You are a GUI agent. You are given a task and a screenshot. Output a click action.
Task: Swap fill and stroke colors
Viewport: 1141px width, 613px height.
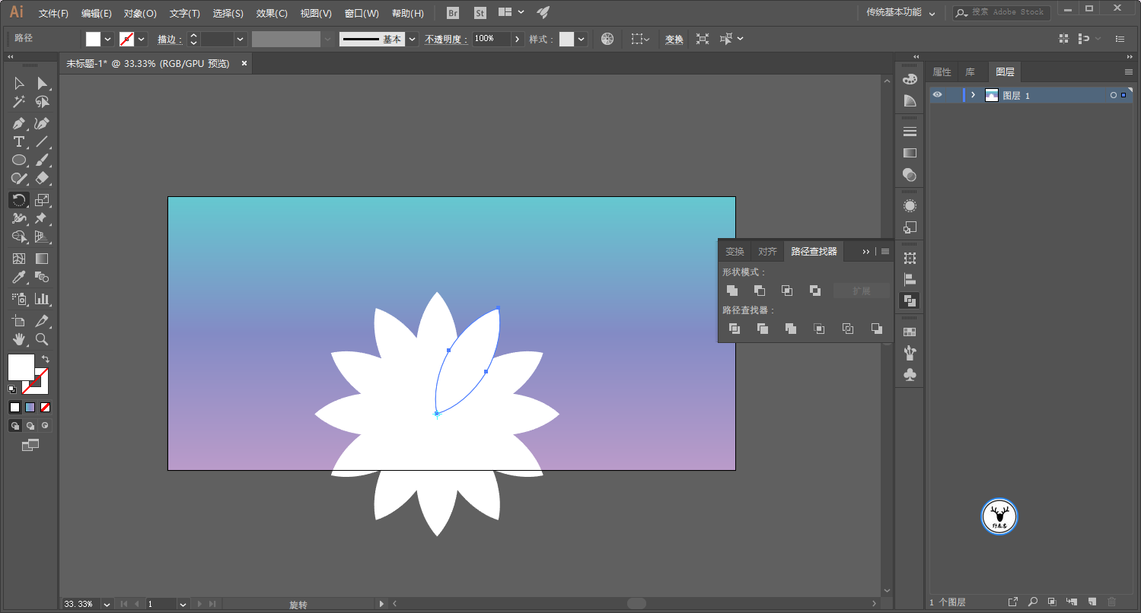pyautogui.click(x=46, y=358)
